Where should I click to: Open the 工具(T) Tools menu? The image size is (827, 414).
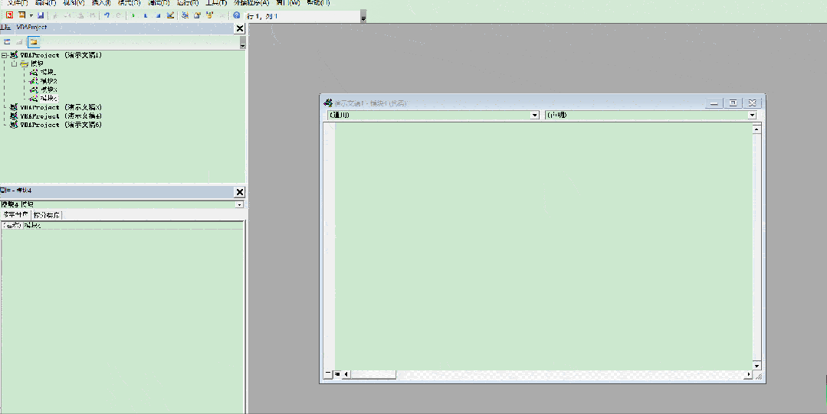217,3
